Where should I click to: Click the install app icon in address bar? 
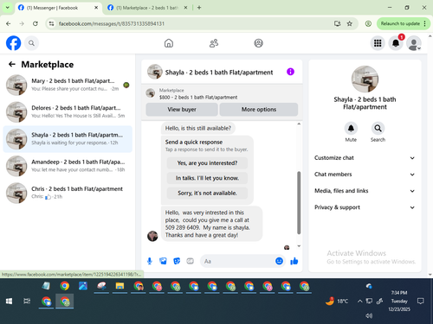click(337, 23)
